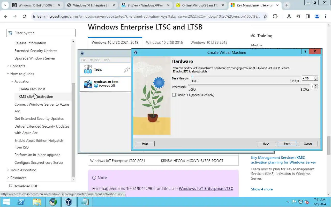
Task: Bookmark this page with the star
Action: [x=265, y=16]
